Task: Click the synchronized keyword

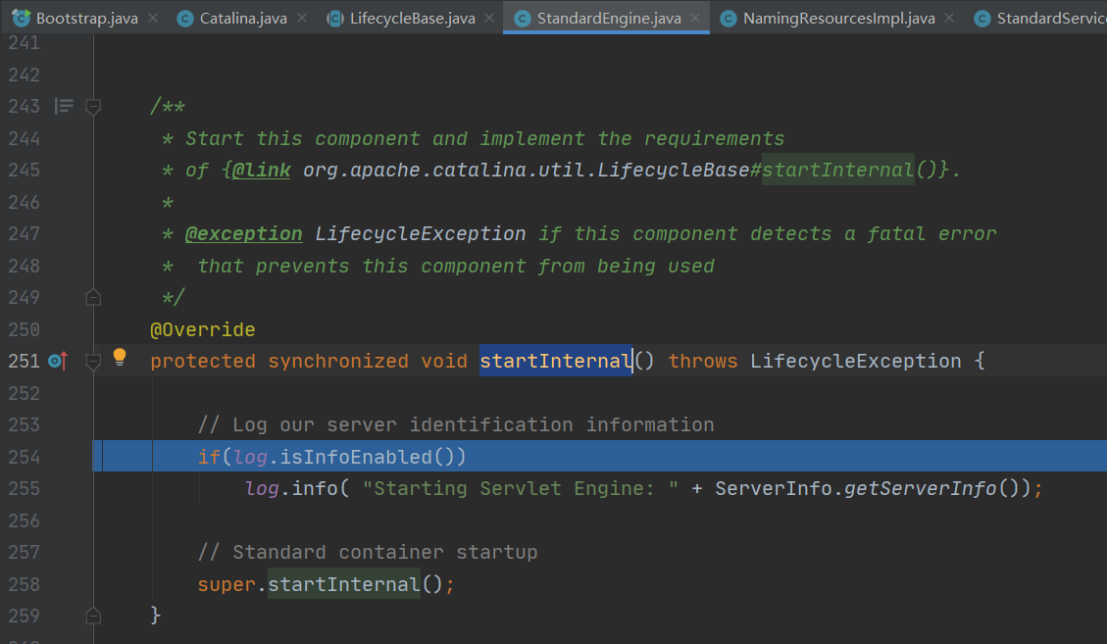Action: click(x=338, y=361)
